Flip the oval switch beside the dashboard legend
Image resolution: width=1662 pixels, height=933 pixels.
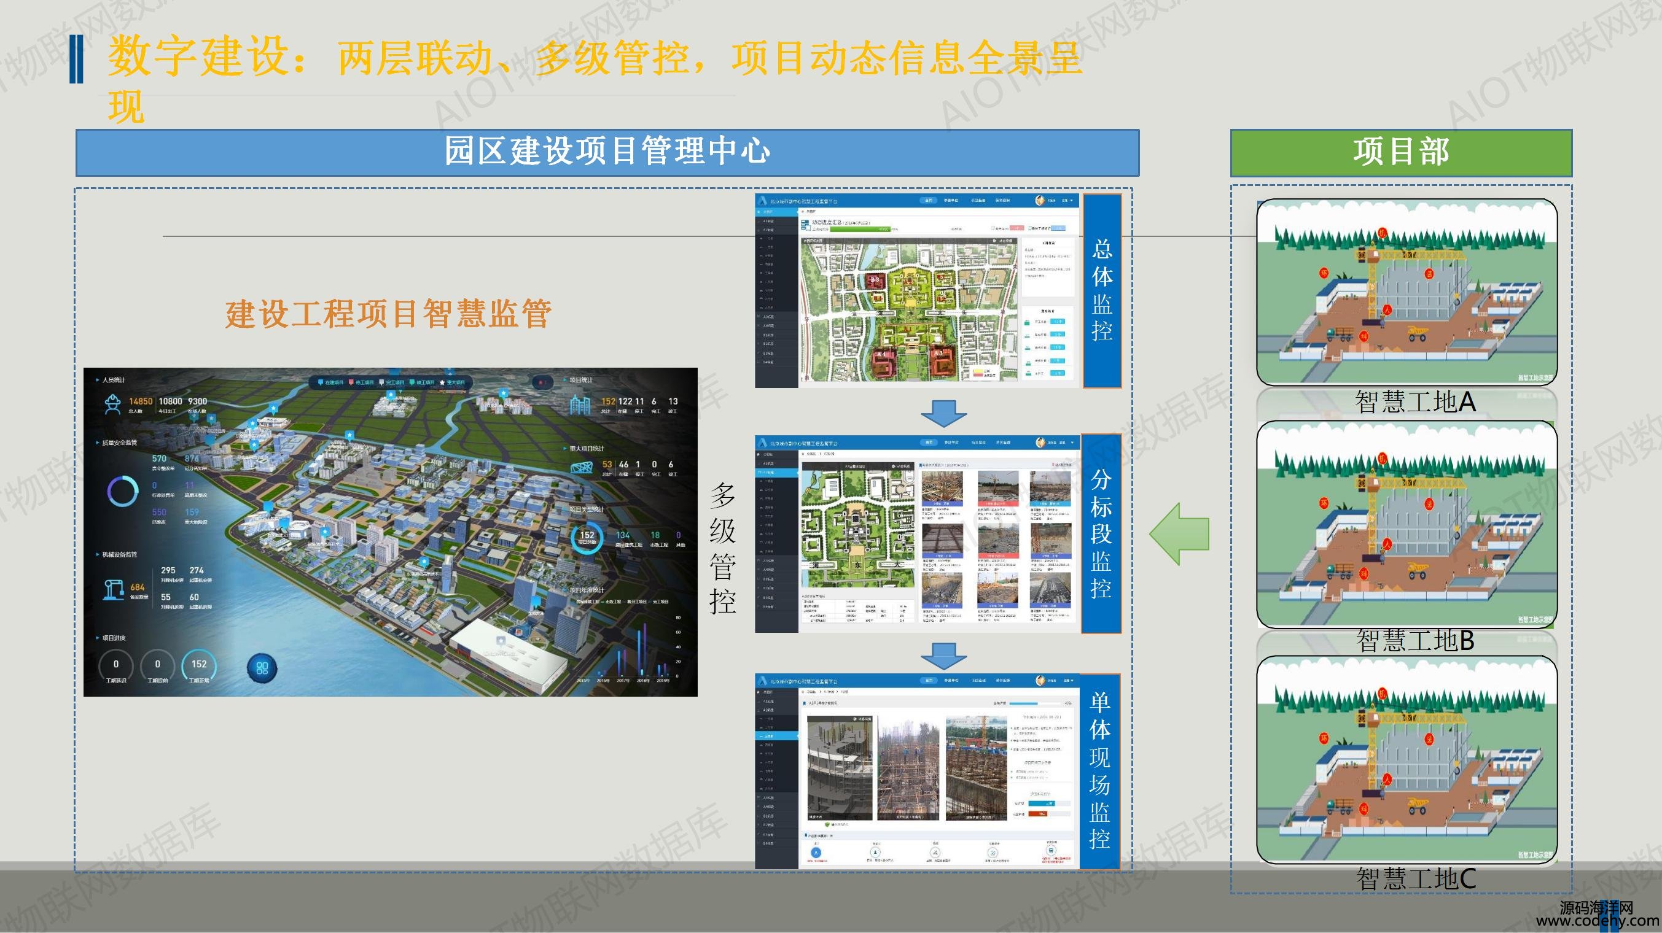[x=542, y=382]
